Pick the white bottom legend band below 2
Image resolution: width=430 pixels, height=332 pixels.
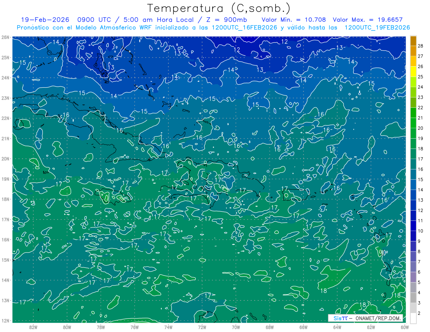point(413,318)
